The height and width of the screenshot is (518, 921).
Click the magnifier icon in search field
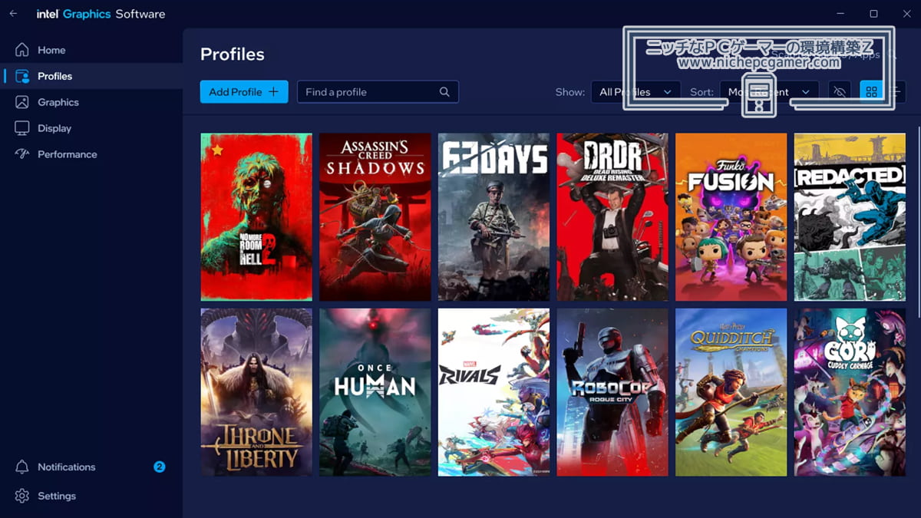tap(444, 91)
